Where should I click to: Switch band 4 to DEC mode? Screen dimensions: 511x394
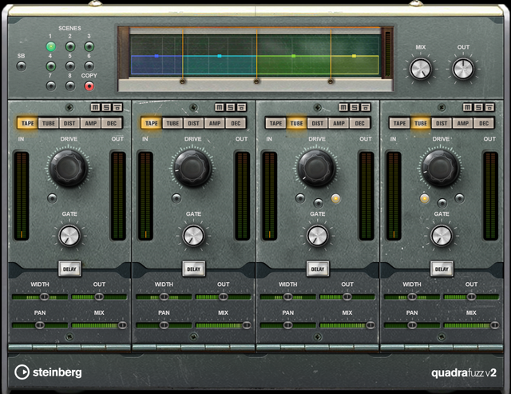[x=484, y=123]
